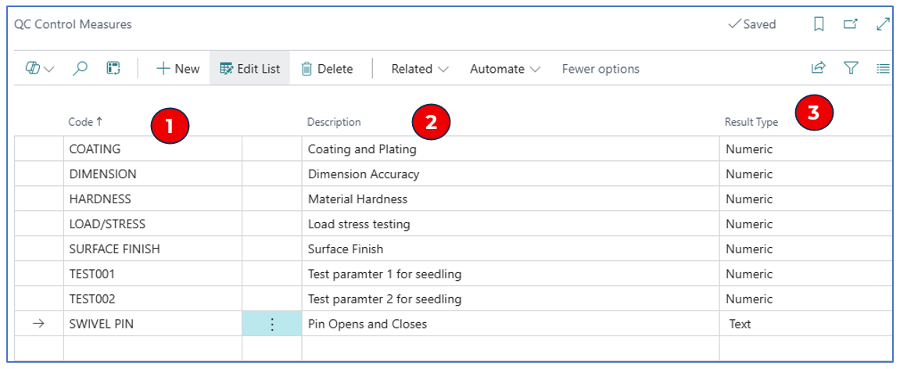
Task: Open the filter pane icon
Action: pyautogui.click(x=851, y=69)
